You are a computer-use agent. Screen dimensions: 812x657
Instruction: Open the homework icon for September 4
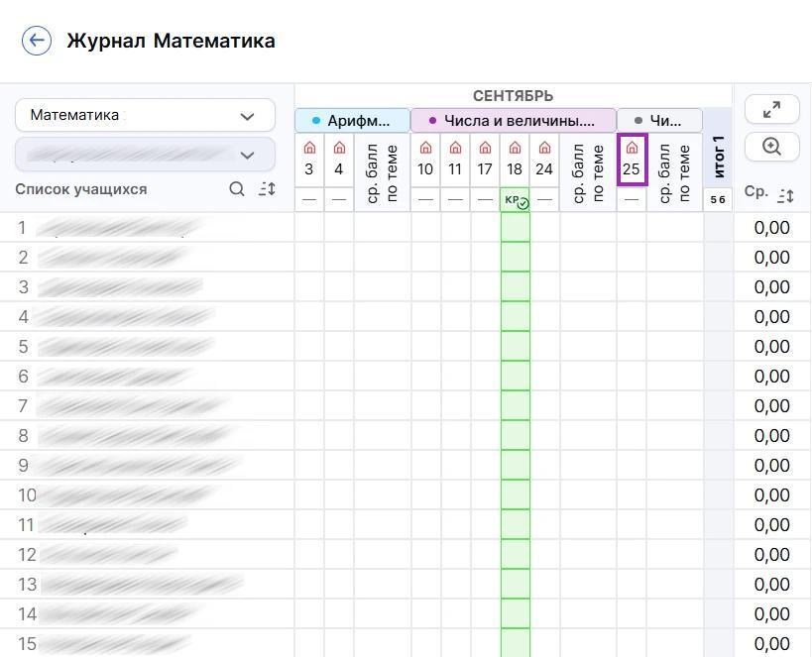[339, 148]
